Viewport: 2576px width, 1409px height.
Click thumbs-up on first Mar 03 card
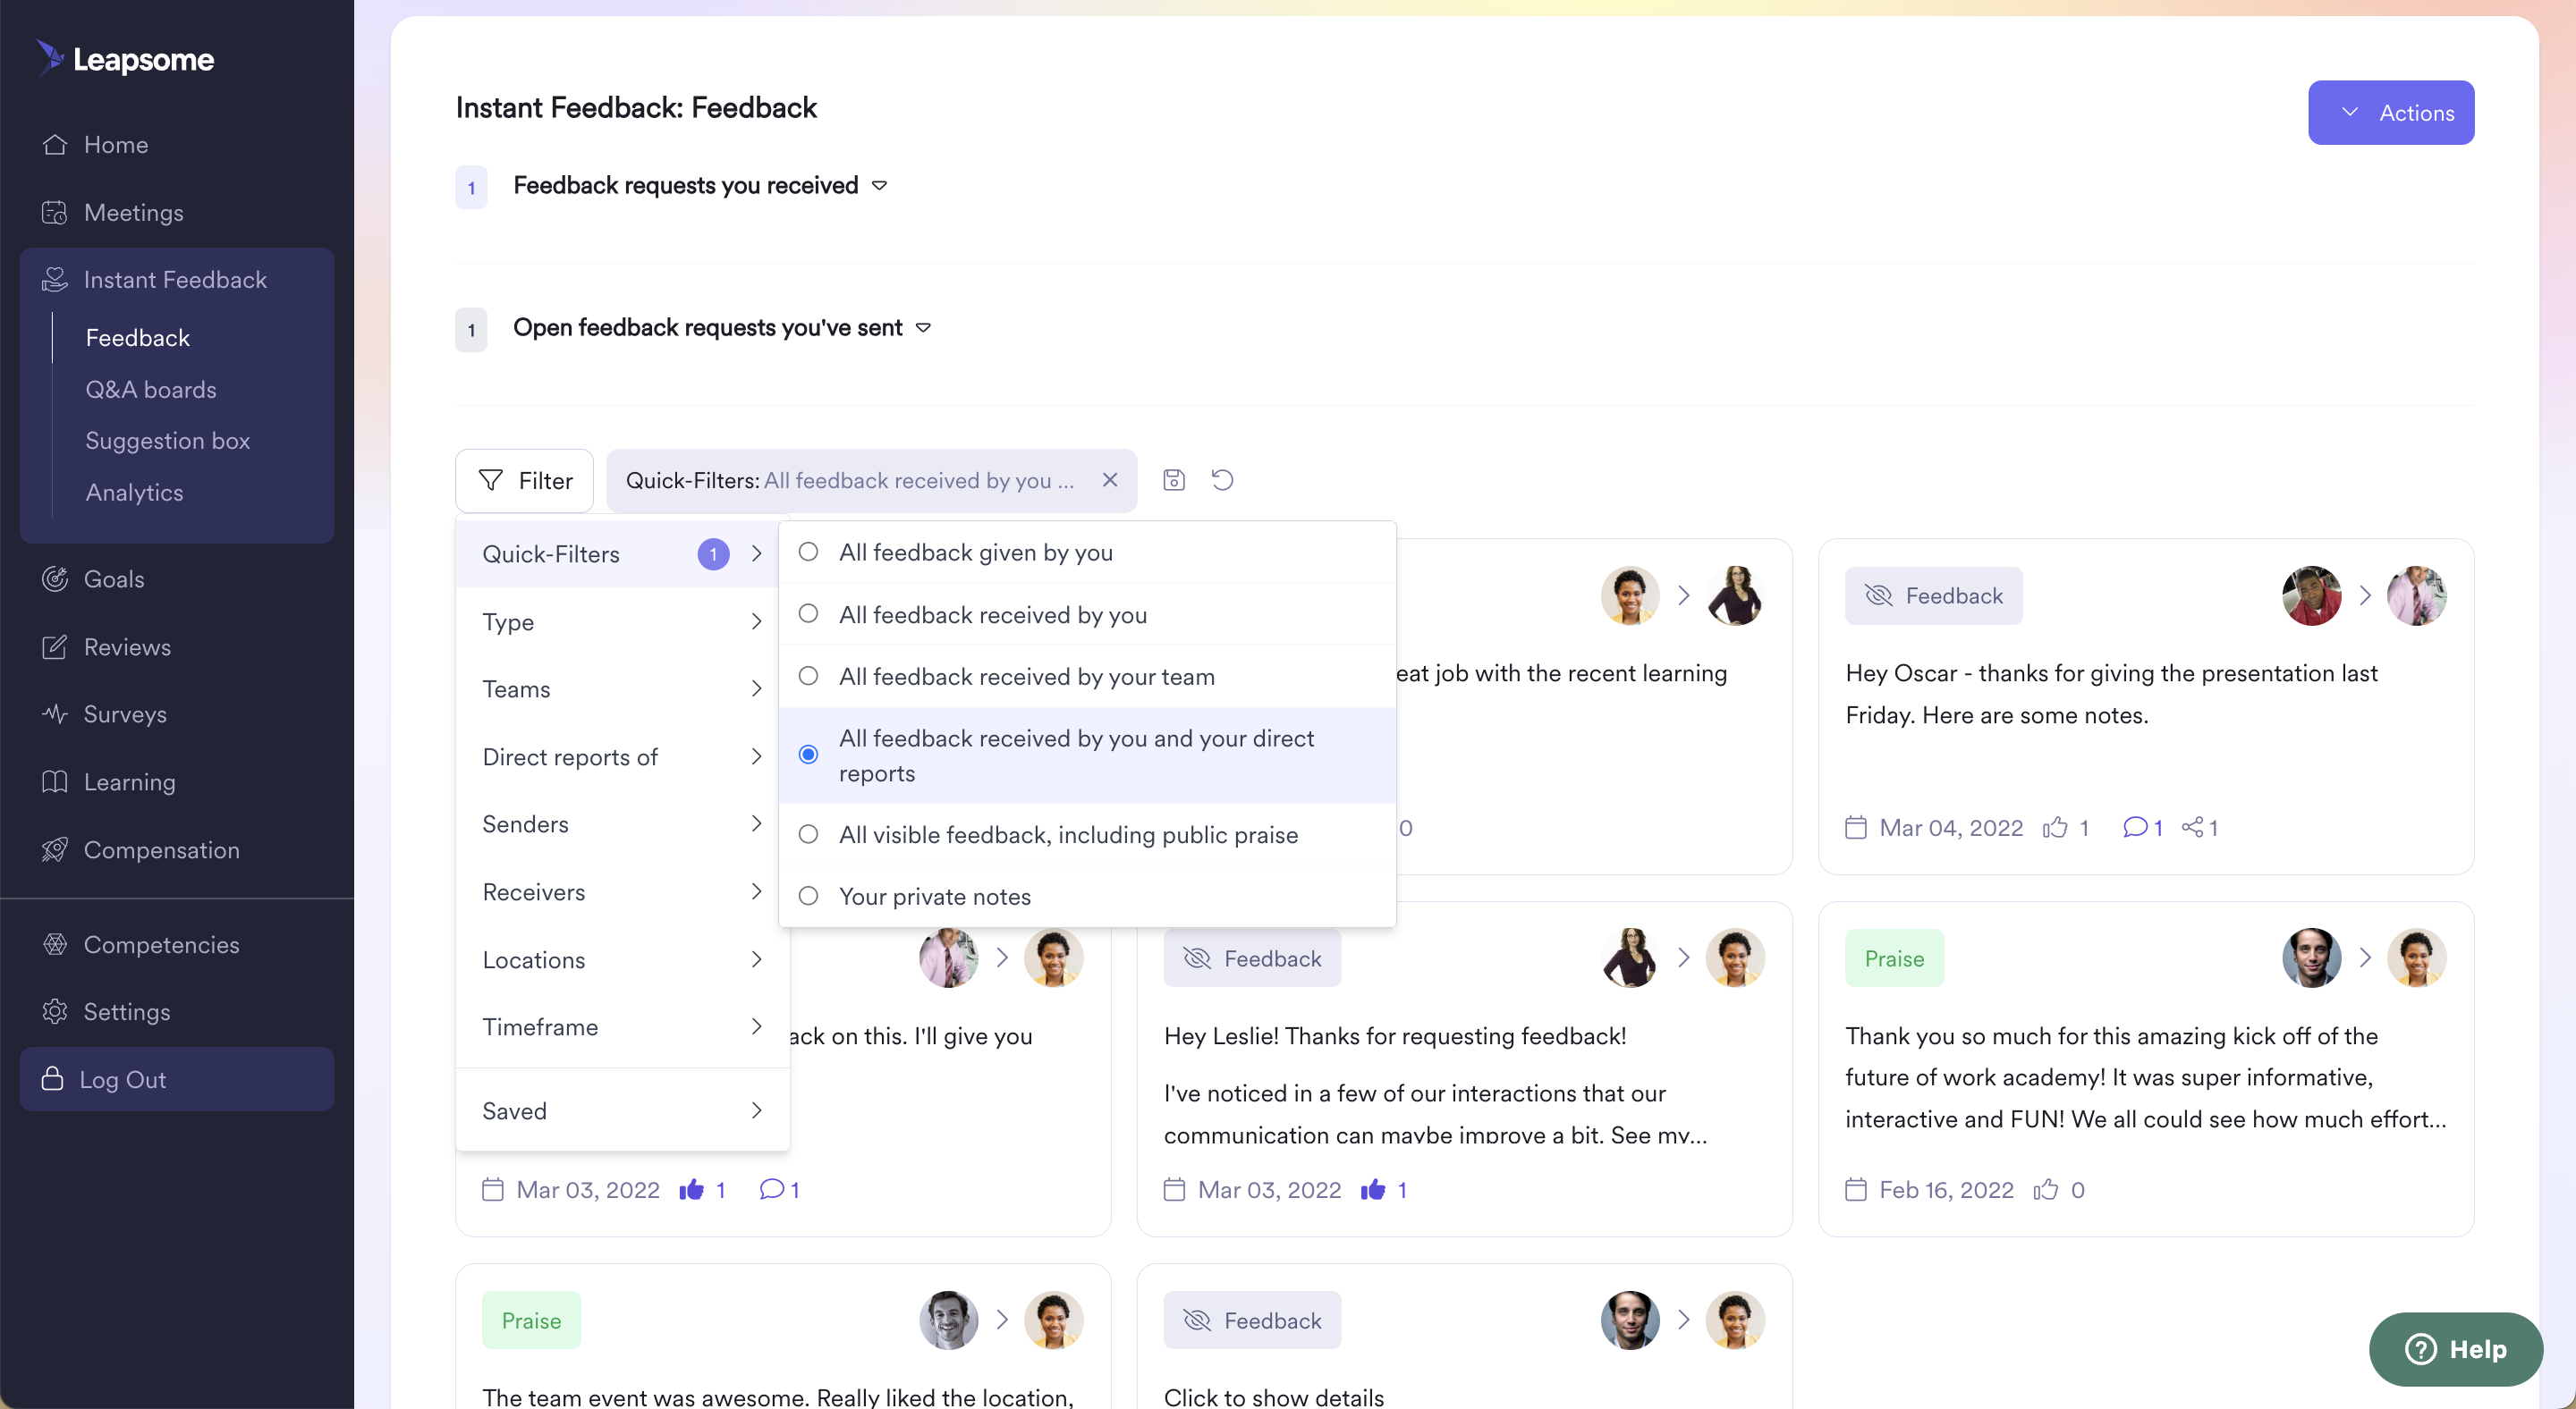coord(691,1189)
